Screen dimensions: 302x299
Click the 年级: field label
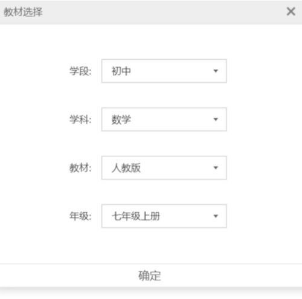(80, 216)
